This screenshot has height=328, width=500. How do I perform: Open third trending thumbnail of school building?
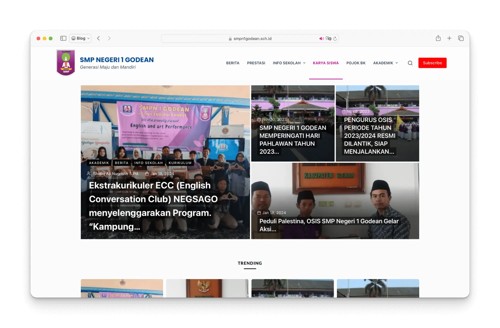click(x=292, y=288)
